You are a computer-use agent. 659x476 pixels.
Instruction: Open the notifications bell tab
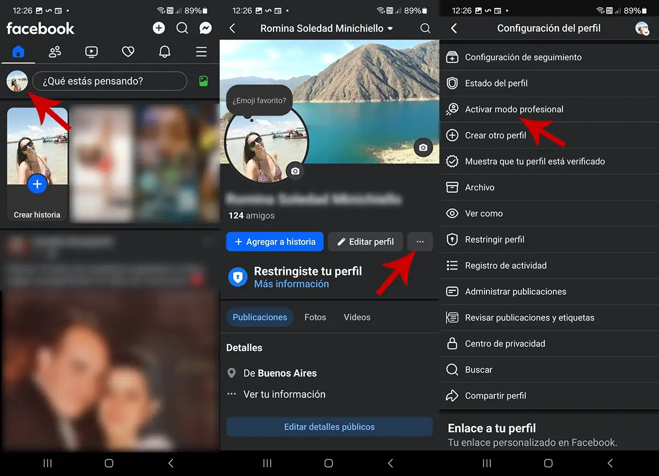pyautogui.click(x=164, y=52)
